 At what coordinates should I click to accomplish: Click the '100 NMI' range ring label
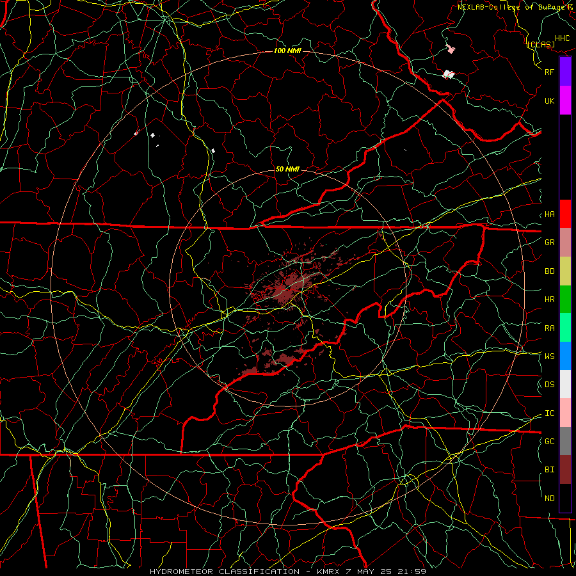click(287, 51)
